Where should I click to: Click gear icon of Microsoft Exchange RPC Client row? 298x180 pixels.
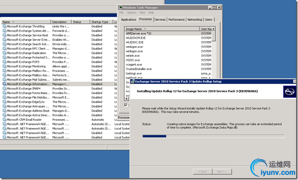tap(4, 48)
